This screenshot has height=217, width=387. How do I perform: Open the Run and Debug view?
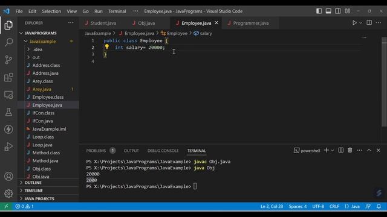coord(8,146)
